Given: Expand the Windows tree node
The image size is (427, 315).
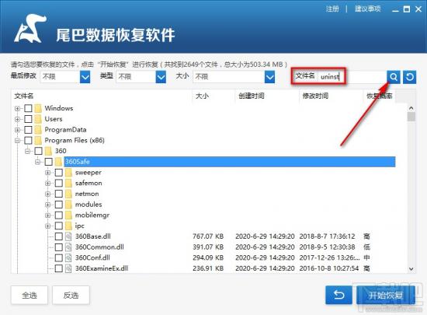Looking at the screenshot, I should [x=17, y=109].
